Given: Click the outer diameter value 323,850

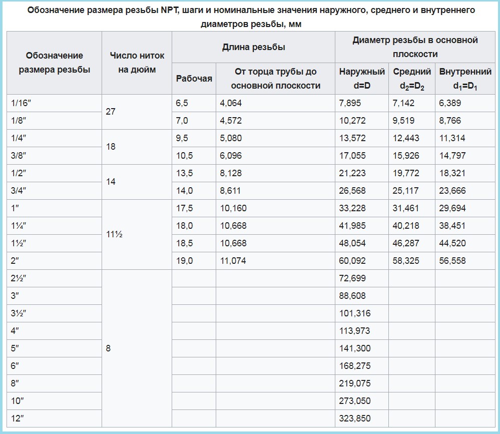Looking at the screenshot, I should [x=354, y=418].
